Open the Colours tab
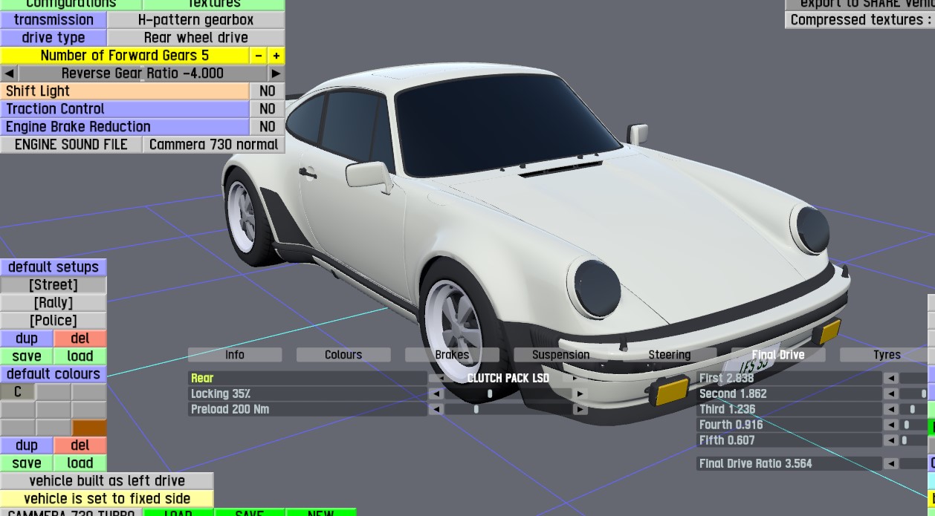 pyautogui.click(x=343, y=355)
